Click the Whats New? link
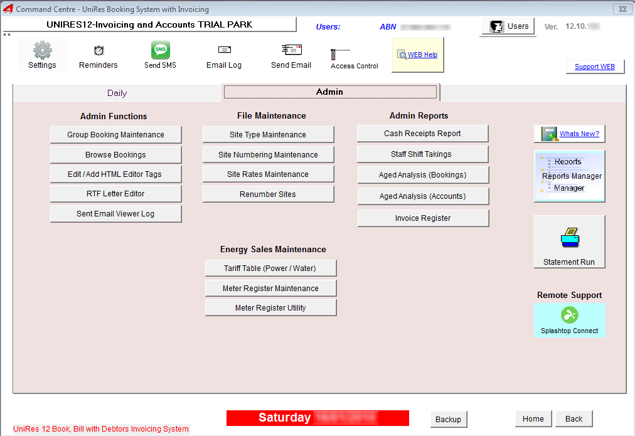This screenshot has width=635, height=436. [580, 134]
